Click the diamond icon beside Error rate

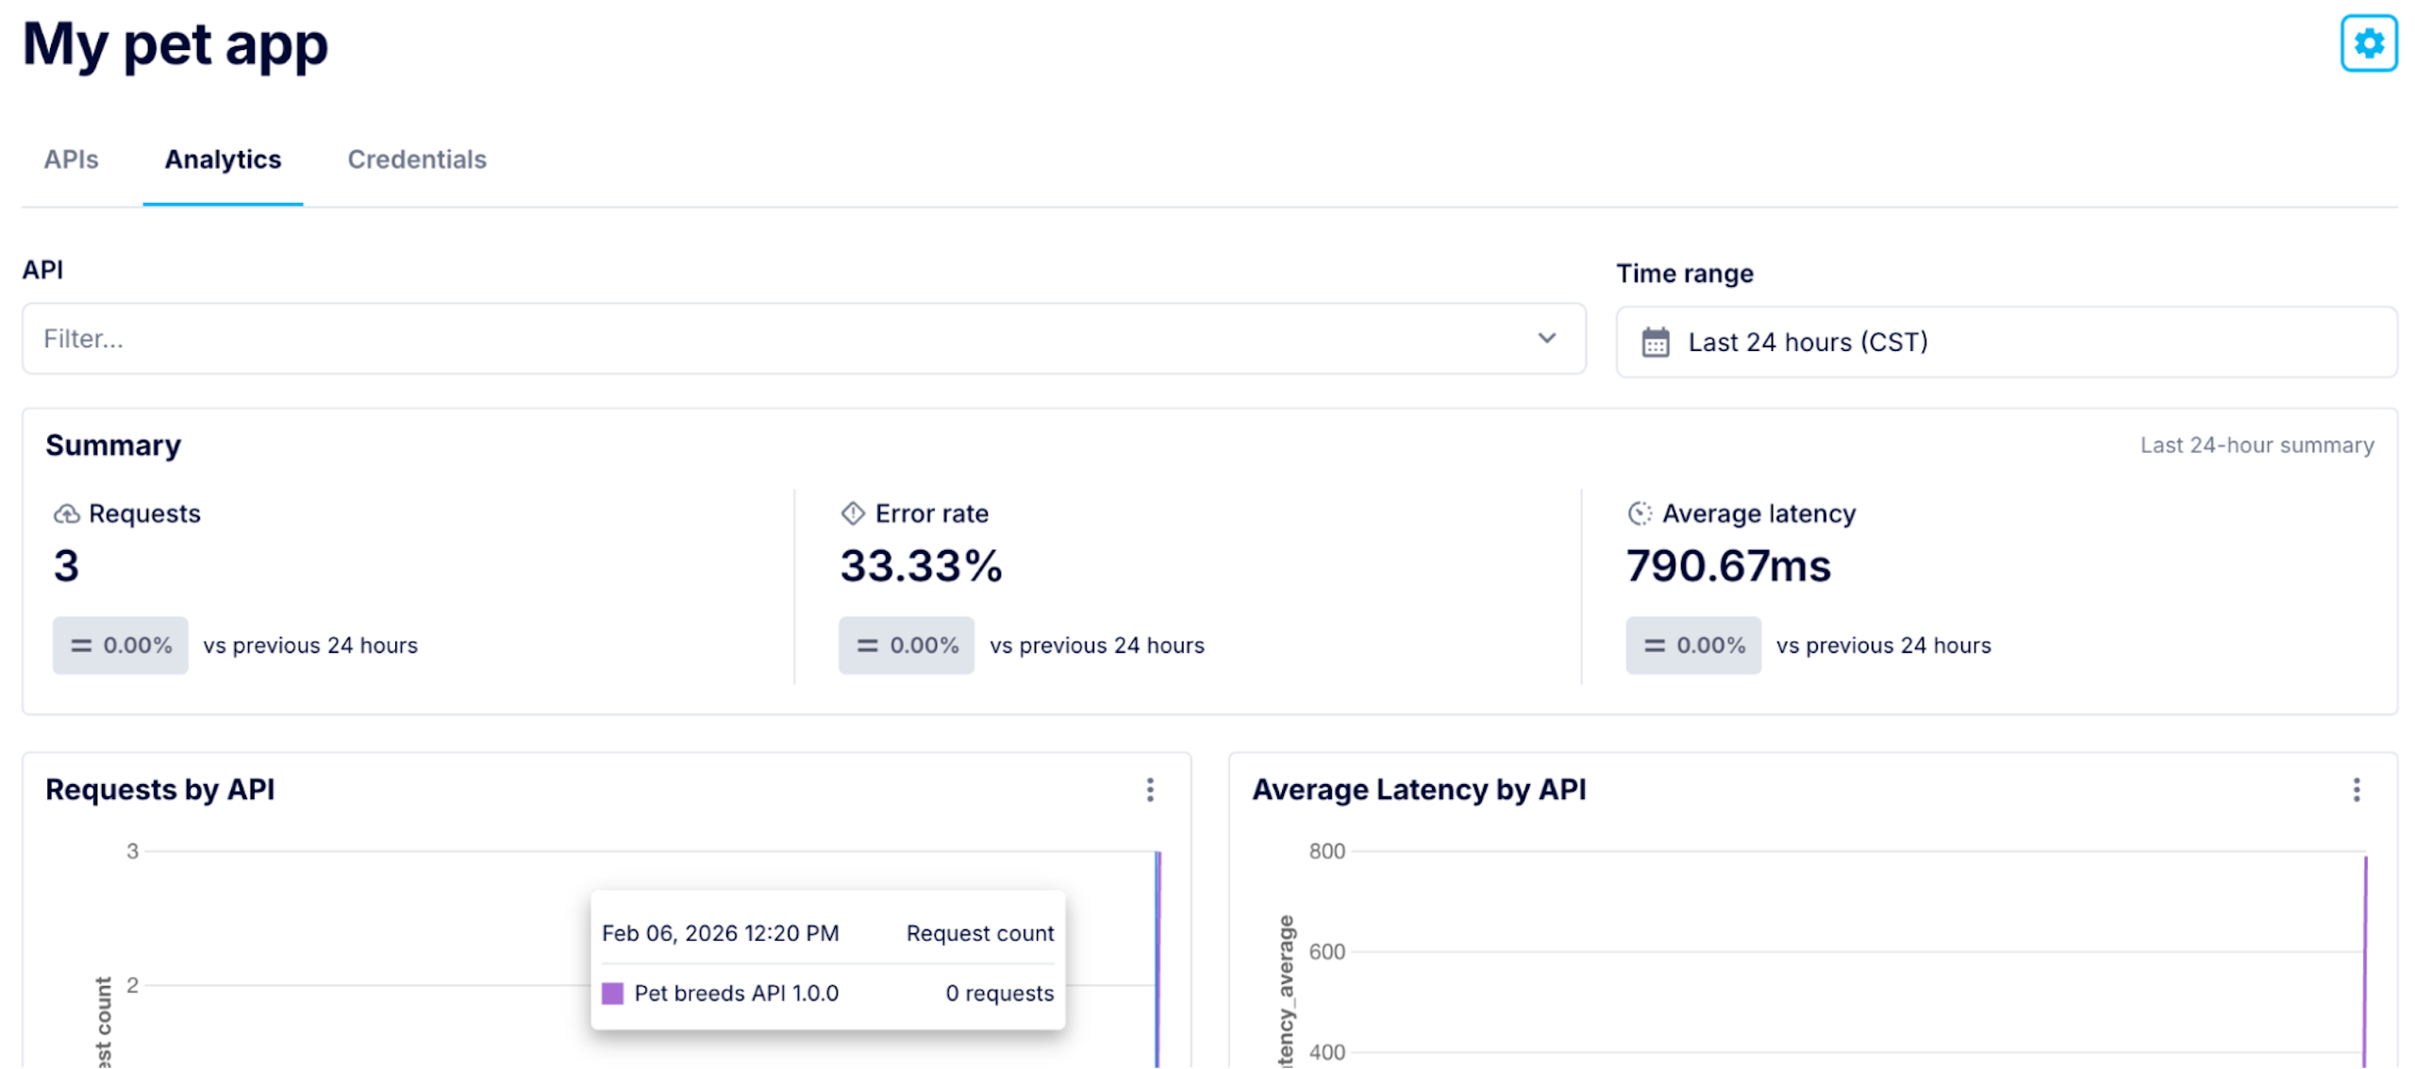(853, 513)
